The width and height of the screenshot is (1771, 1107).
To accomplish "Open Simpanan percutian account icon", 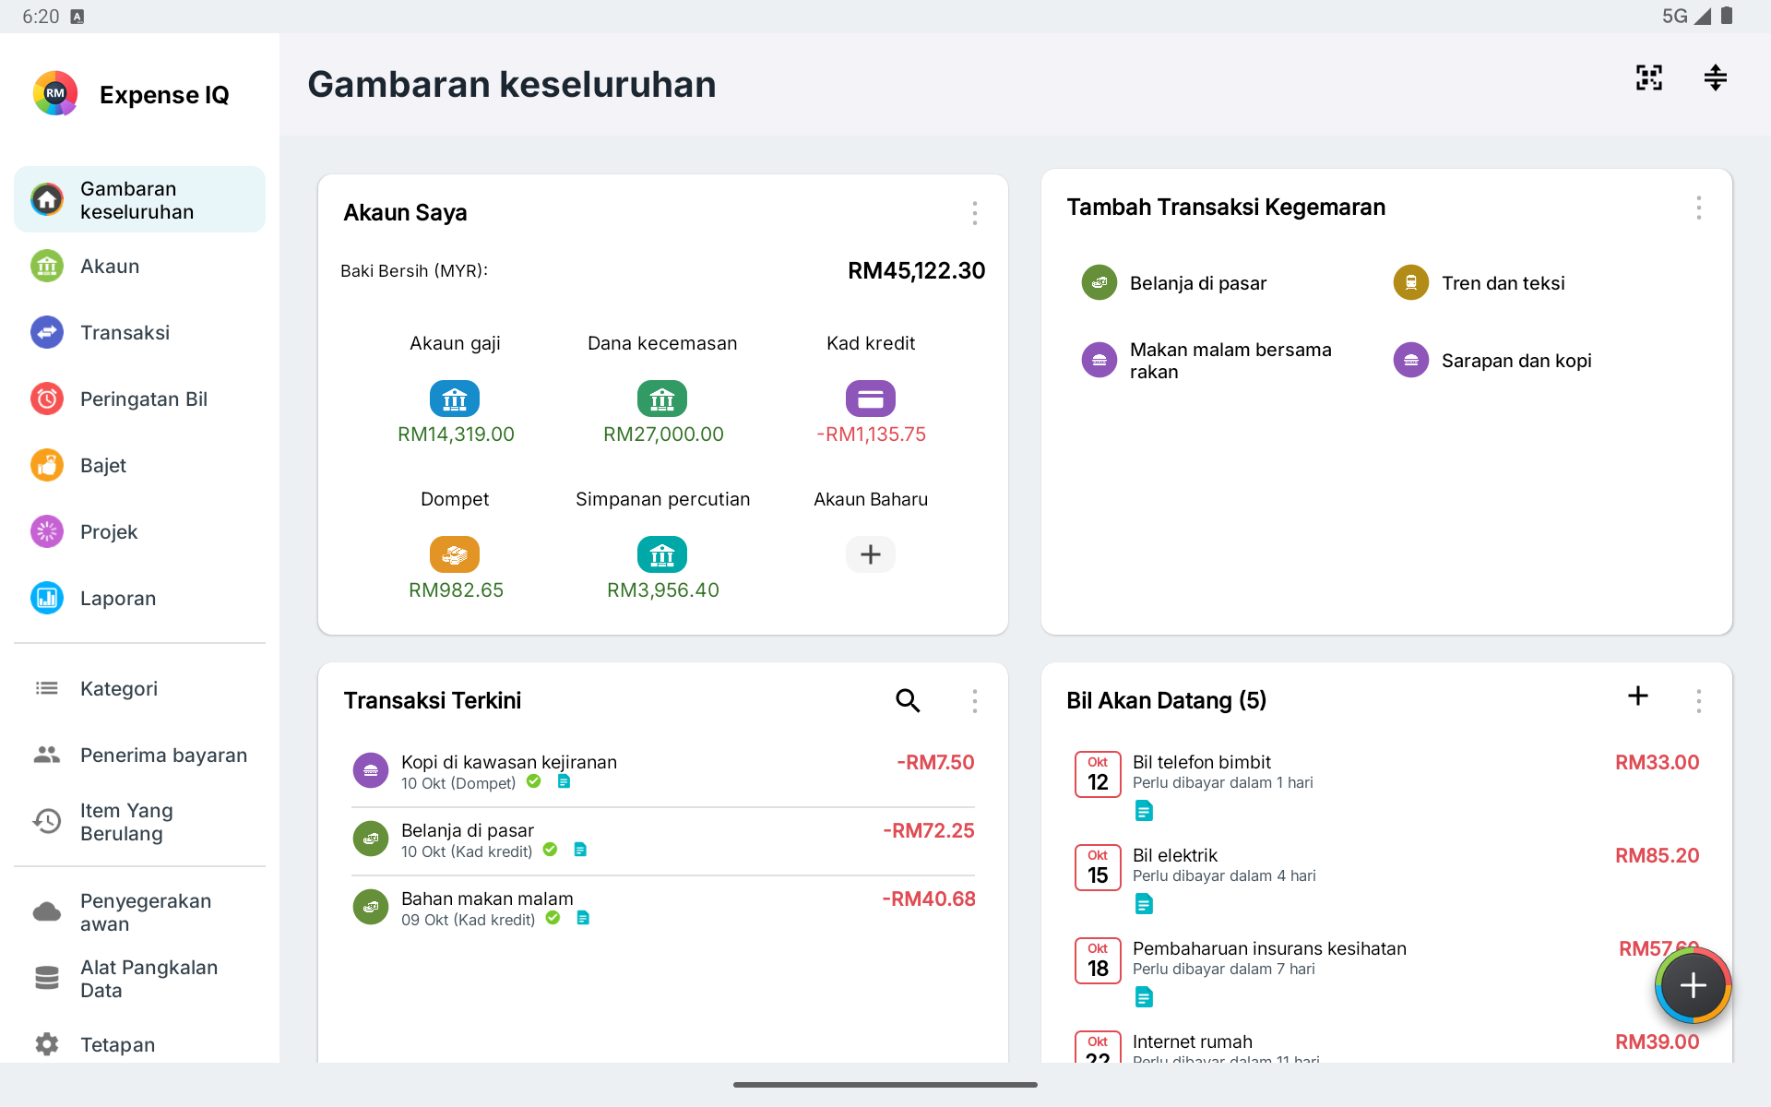I will 662,554.
